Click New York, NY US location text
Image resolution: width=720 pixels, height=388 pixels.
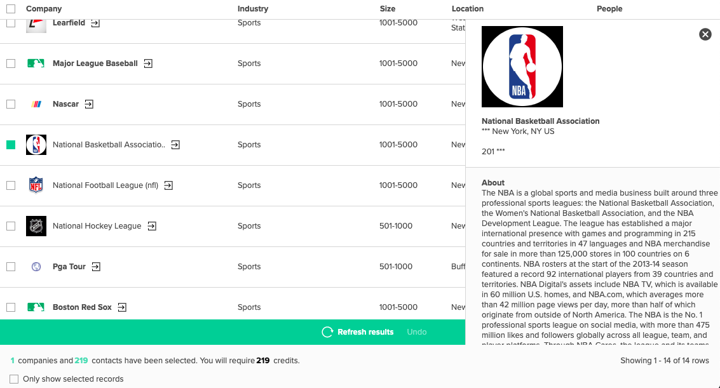click(523, 131)
